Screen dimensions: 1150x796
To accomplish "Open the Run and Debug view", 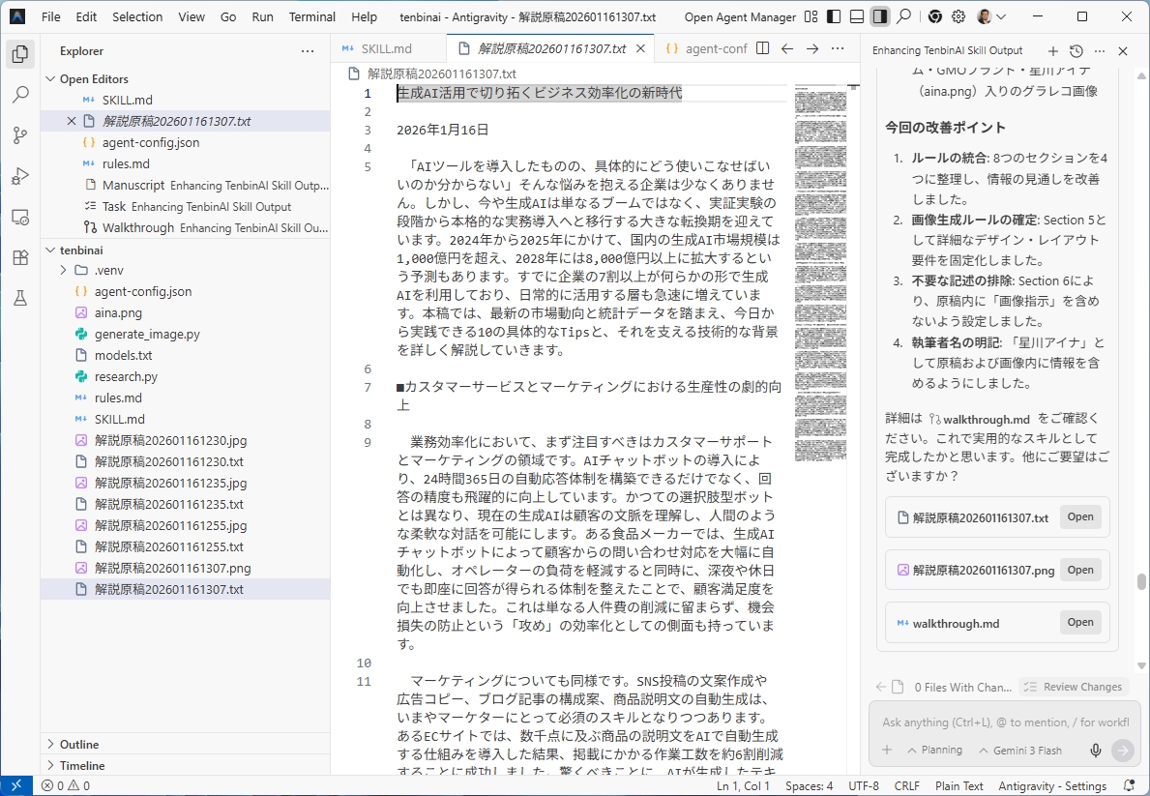I will pyautogui.click(x=19, y=176).
